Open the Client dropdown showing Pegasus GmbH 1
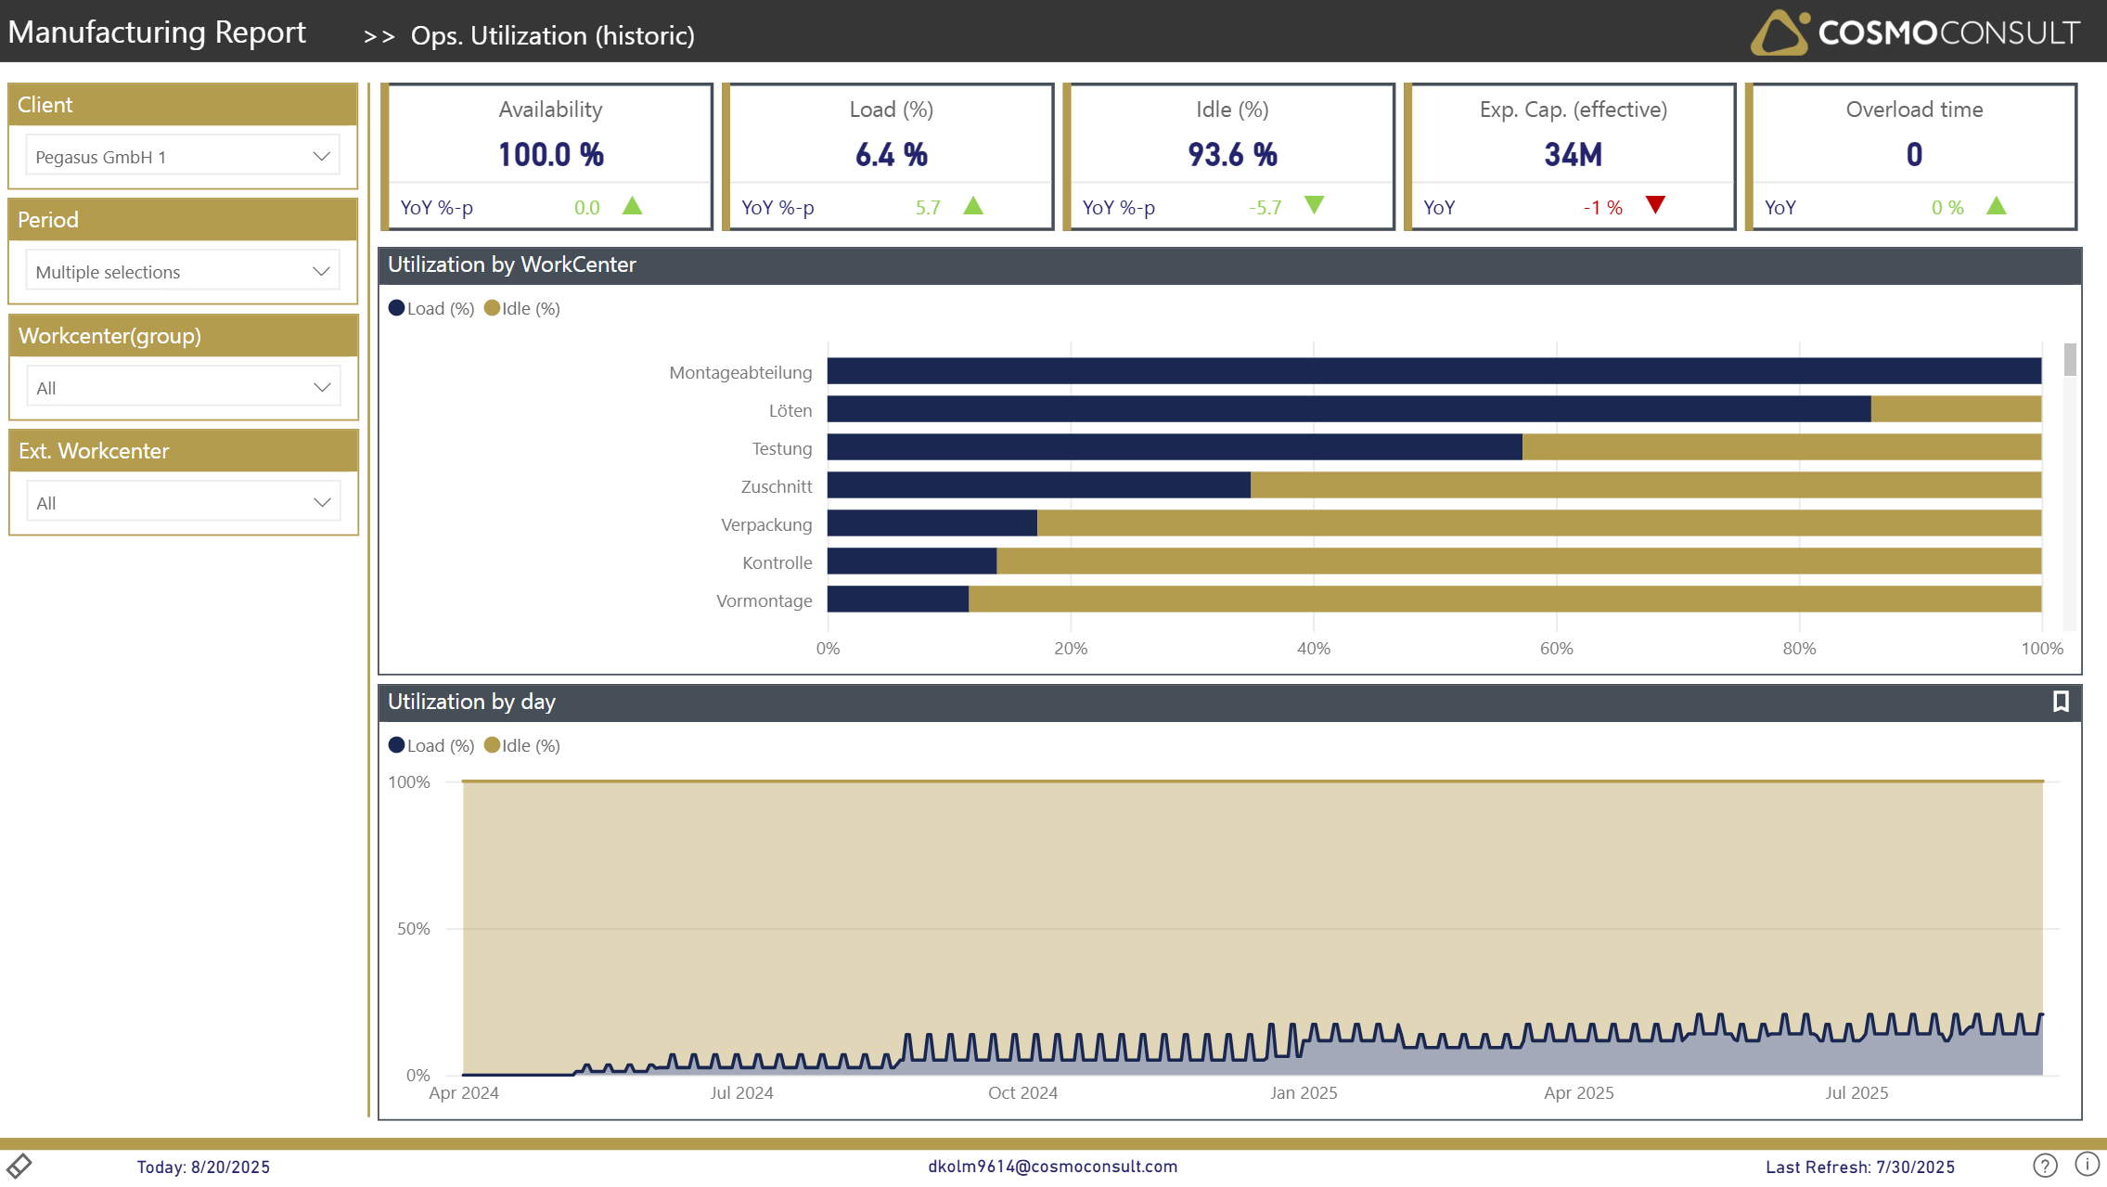 [x=183, y=156]
